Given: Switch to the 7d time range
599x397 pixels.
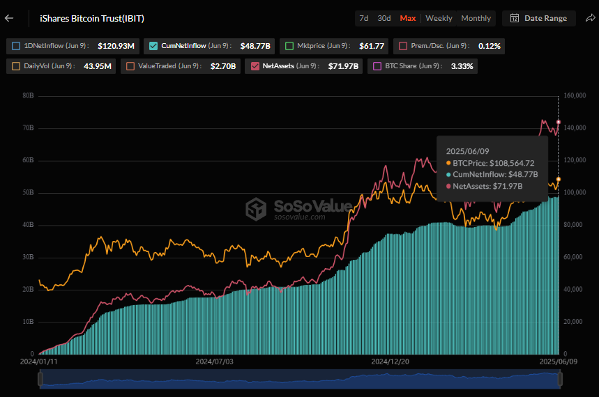Looking at the screenshot, I should coord(364,18).
